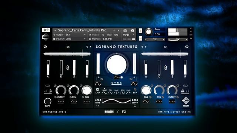
Task: Click the RNDM randomize diamond icon
Action: tap(186, 100)
